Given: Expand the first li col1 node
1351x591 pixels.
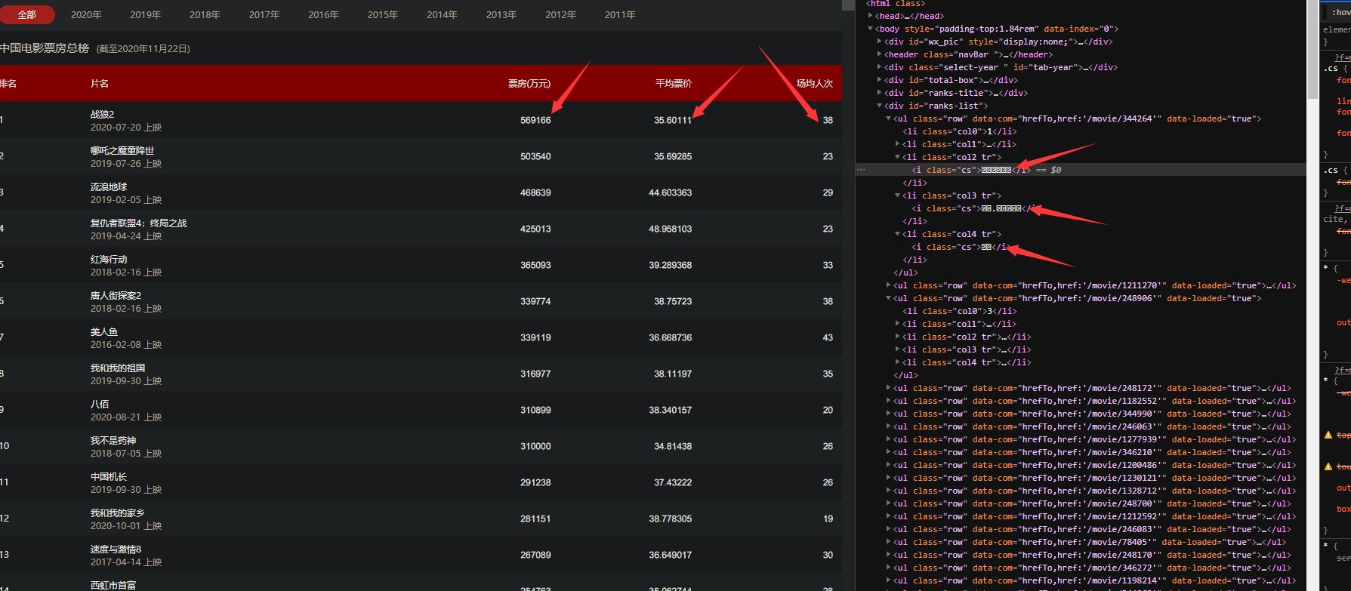Looking at the screenshot, I should pos(898,144).
